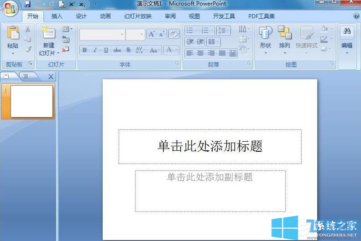
Task: Switch to the Insert (插入) tab
Action: pos(57,16)
